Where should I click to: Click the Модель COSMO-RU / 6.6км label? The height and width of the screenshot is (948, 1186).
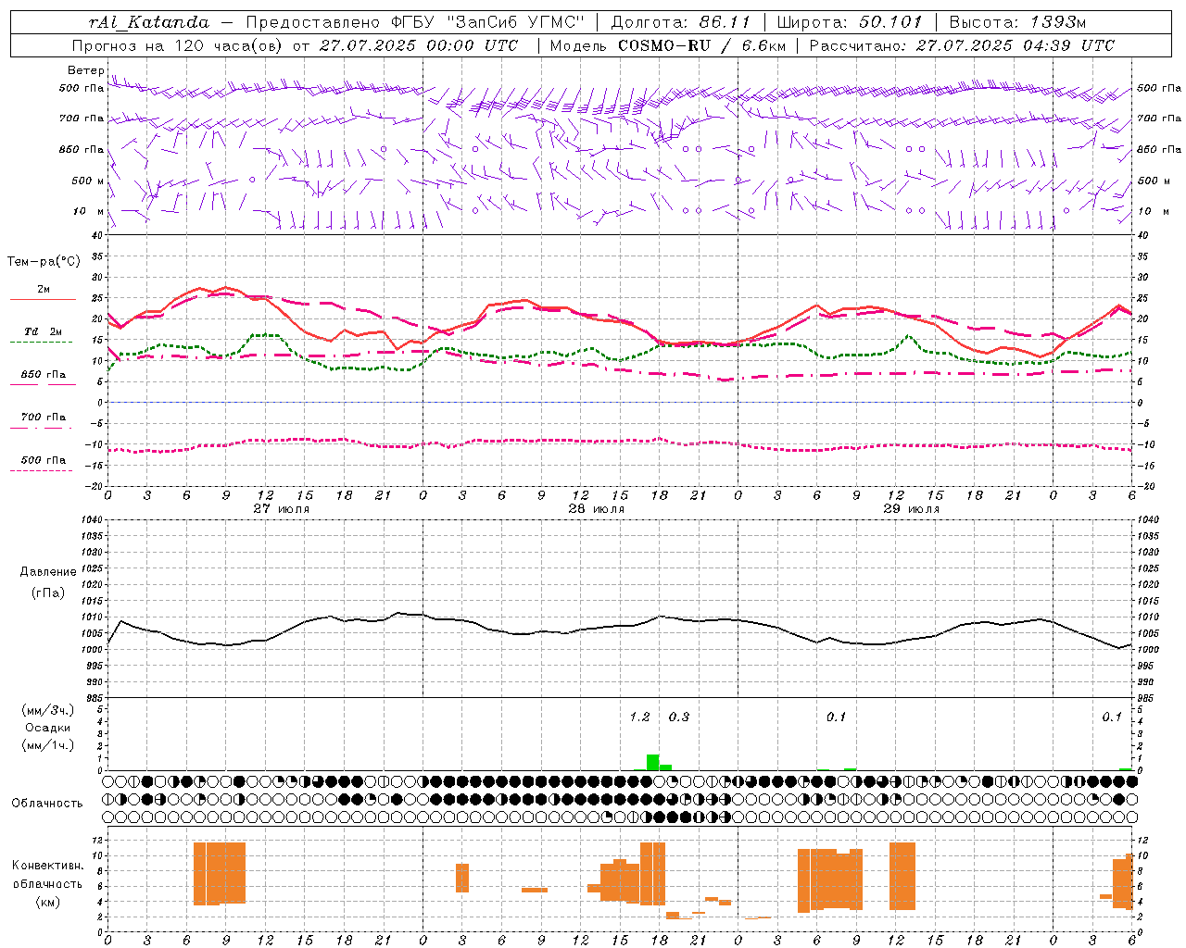(667, 45)
